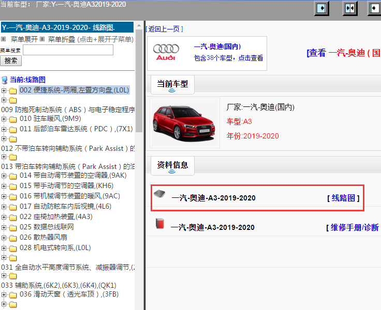Click folder icon of 014 带自动调节装置的空调器
The width and height of the screenshot is (381, 310).
[13, 176]
